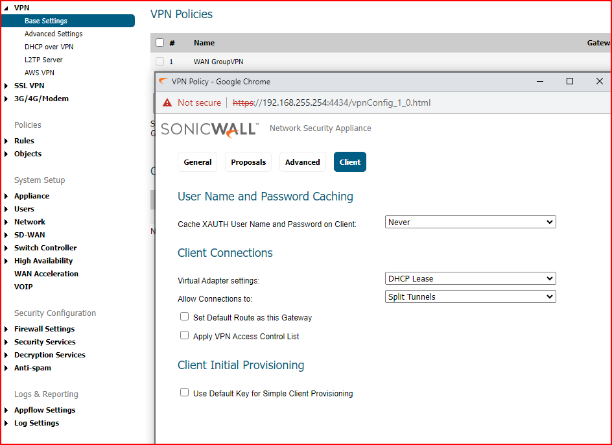
Task: Open Cache XAUTH User Name dropdown
Action: tap(471, 222)
